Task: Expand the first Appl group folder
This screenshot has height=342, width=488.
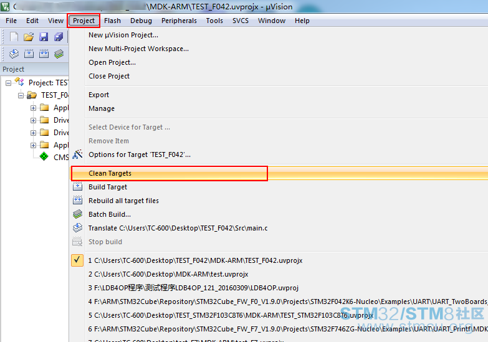Action: click(x=33, y=108)
